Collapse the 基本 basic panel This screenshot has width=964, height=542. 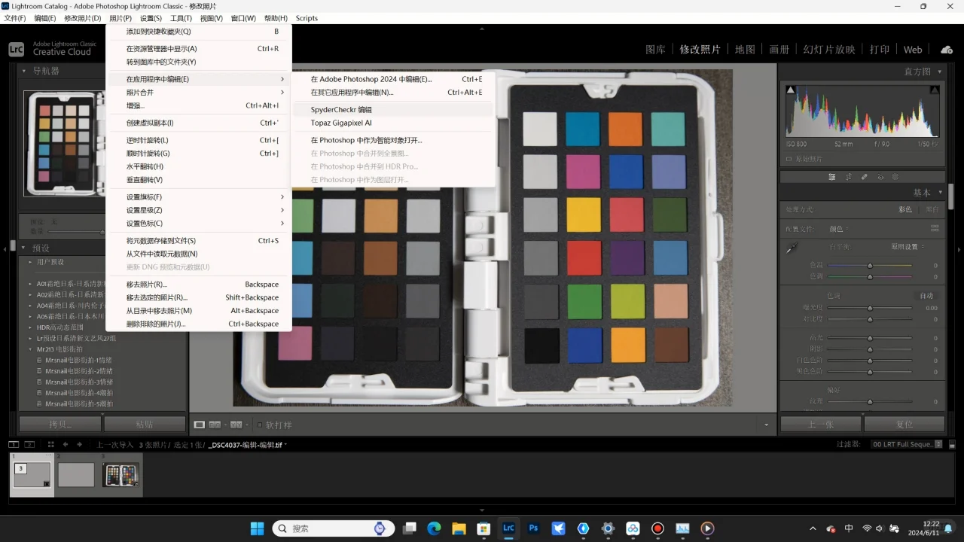pos(940,193)
